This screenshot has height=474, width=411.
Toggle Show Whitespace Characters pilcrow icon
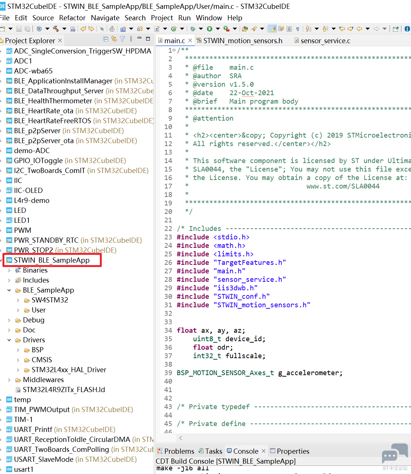coord(297,28)
